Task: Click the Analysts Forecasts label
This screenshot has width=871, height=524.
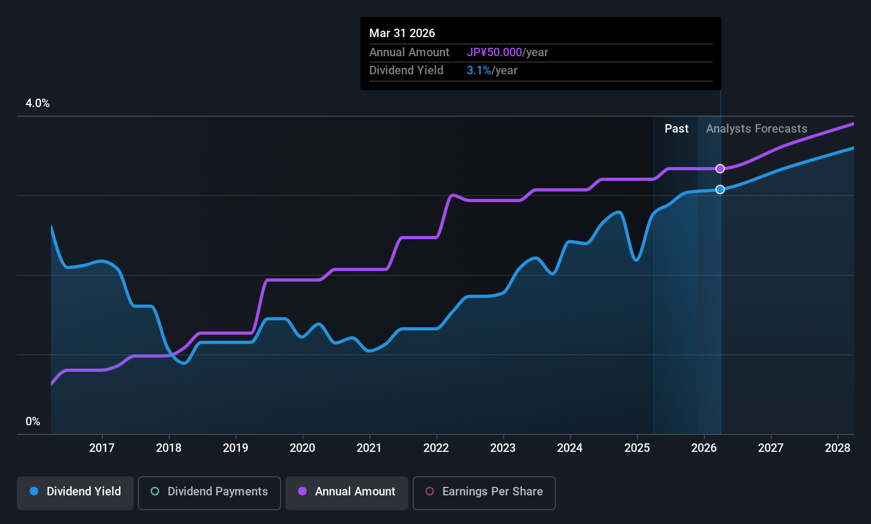Action: coord(756,129)
